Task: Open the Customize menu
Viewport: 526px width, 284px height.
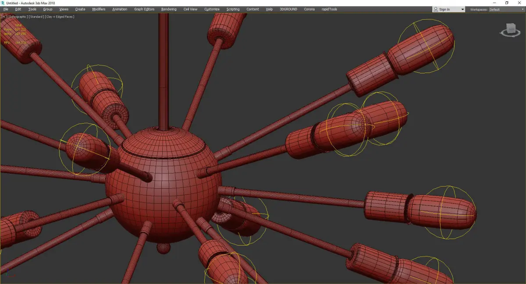Action: 212,9
